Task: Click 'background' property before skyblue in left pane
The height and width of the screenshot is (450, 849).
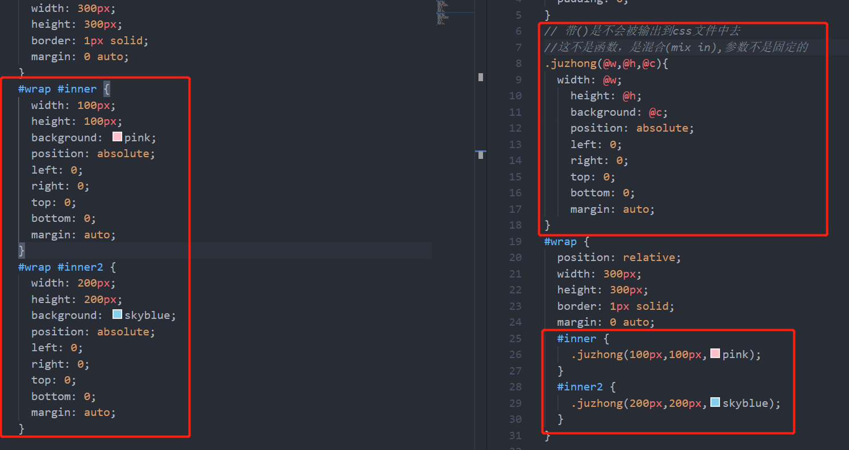Action: [64, 315]
